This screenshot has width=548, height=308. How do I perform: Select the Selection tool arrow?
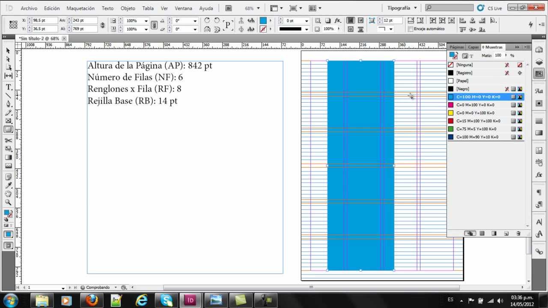(8, 50)
